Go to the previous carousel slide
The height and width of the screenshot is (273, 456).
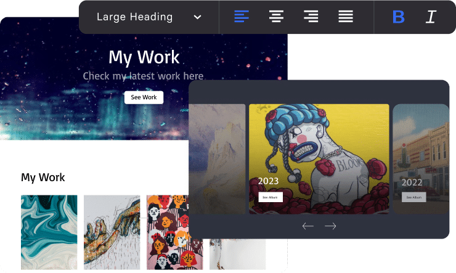point(307,226)
